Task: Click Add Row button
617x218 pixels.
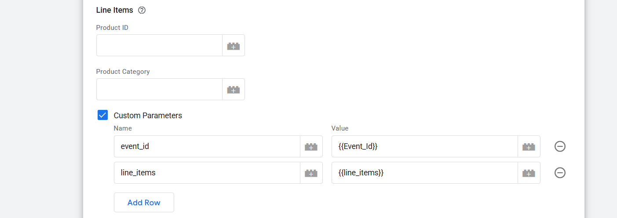Action: click(x=144, y=203)
